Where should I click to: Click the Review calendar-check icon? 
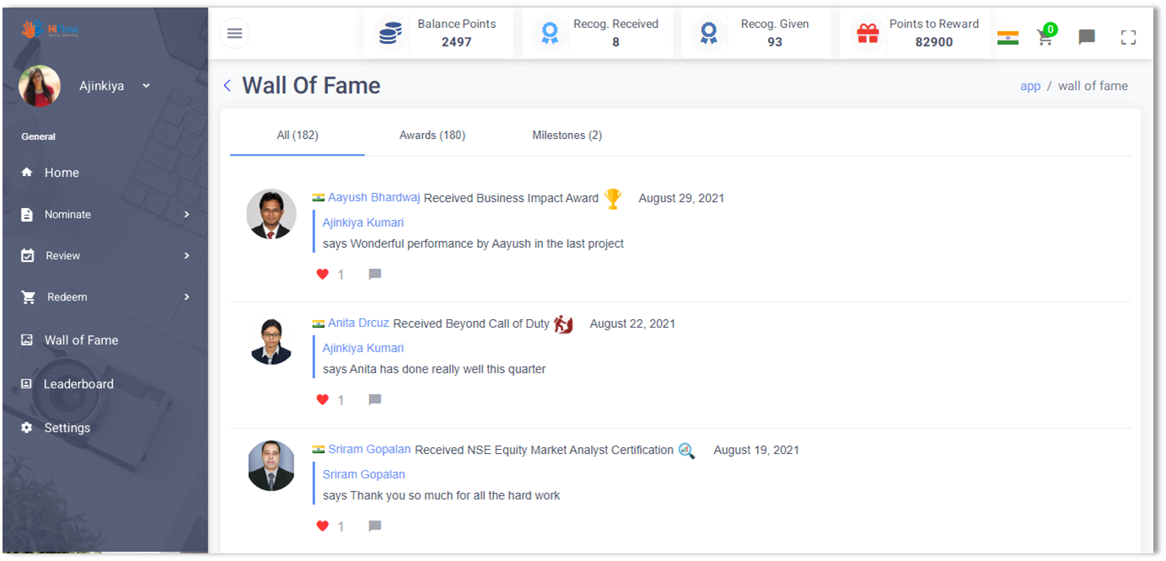coord(27,255)
